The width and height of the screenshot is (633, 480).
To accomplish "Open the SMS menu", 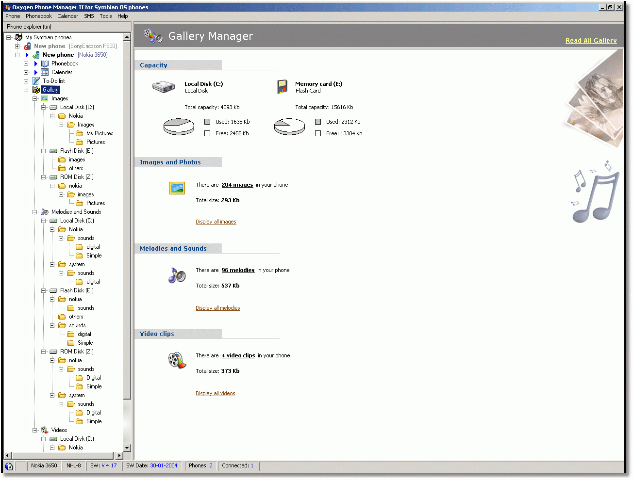I will pos(89,16).
